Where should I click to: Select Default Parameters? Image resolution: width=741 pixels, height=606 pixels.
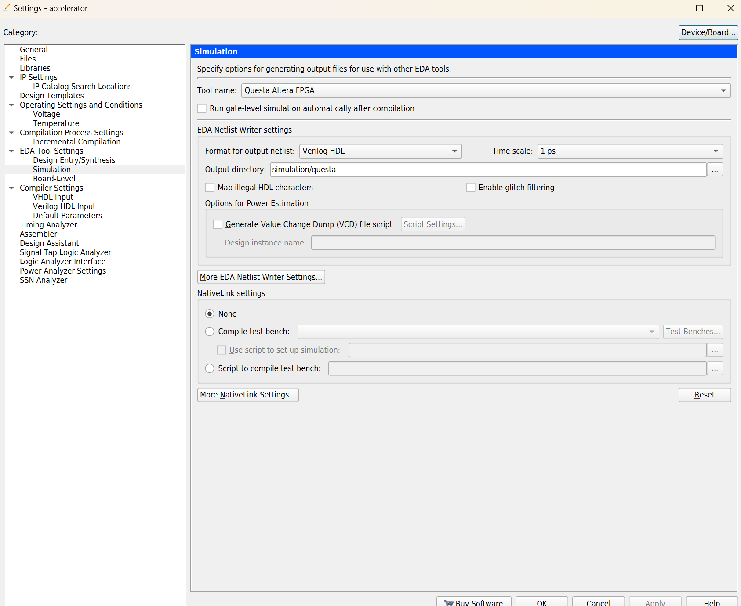pos(67,216)
